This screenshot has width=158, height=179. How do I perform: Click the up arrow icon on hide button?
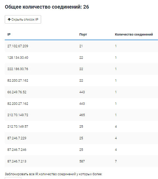click(9, 19)
